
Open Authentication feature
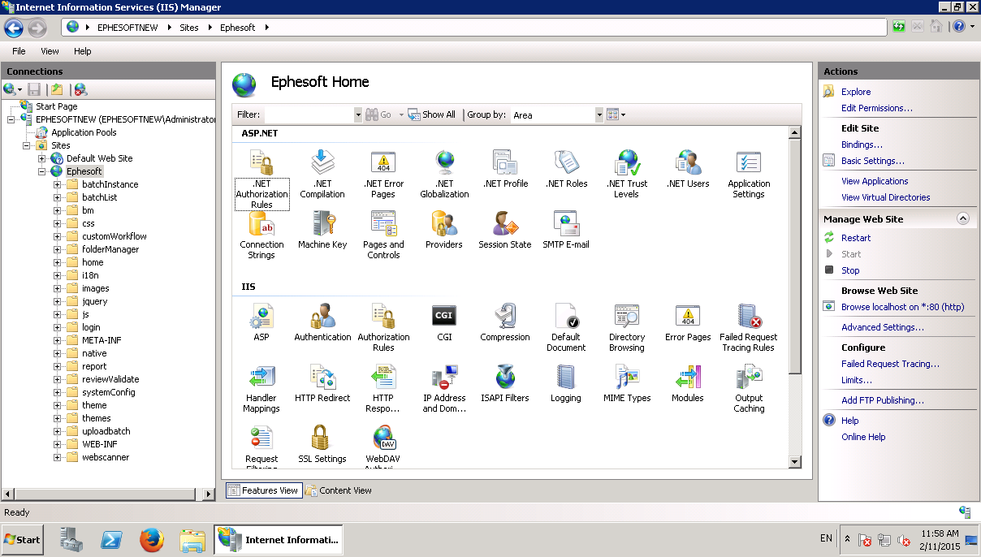click(x=322, y=322)
